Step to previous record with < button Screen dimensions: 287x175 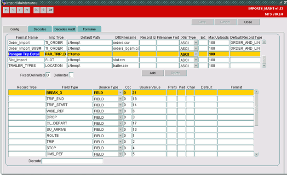coord(13,10)
